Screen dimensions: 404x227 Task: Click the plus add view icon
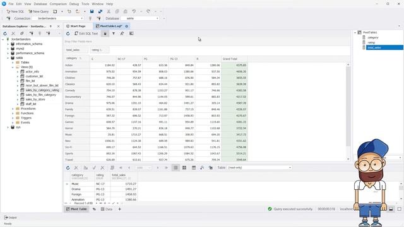(119, 209)
